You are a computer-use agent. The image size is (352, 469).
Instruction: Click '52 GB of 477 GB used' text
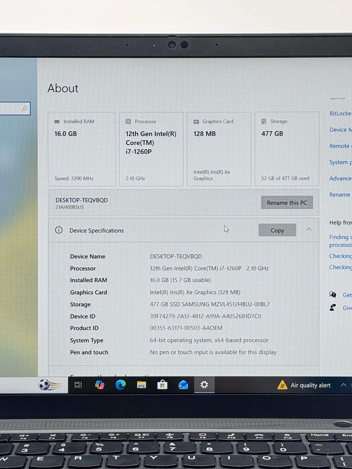click(x=285, y=178)
